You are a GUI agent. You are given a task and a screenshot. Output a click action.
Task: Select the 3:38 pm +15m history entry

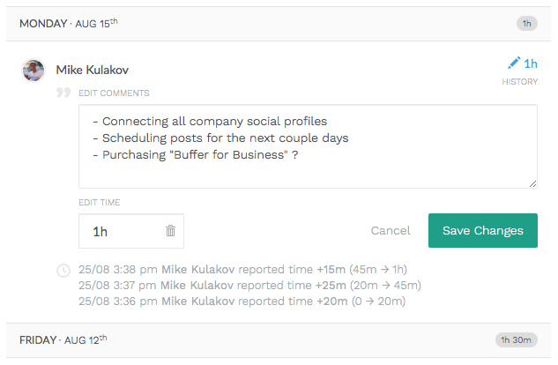click(242, 269)
